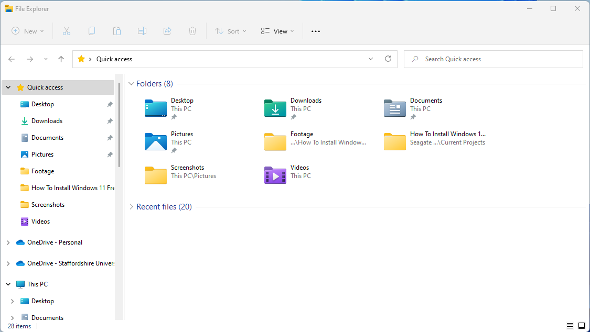Click the Back navigation arrow
Screen dimensions: 590x332
pos(12,59)
